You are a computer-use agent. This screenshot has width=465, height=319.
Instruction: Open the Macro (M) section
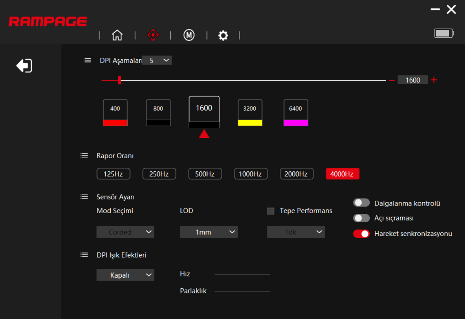[x=188, y=35]
